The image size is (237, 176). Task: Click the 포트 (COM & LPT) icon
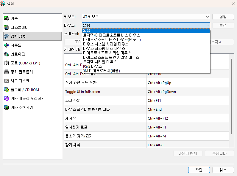7,63
